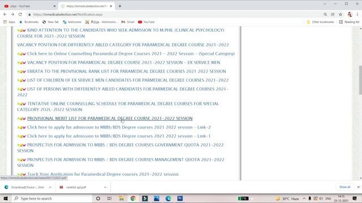362x203 pixels.
Task: Open the volume control in system tray
Action: (x=321, y=198)
